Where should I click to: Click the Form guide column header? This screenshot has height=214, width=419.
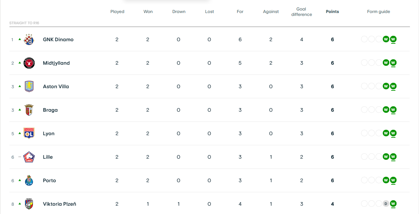tap(379, 12)
